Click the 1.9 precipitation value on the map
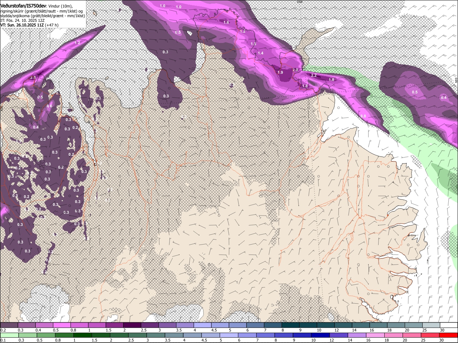This screenshot has width=458, height=343. coord(280,72)
